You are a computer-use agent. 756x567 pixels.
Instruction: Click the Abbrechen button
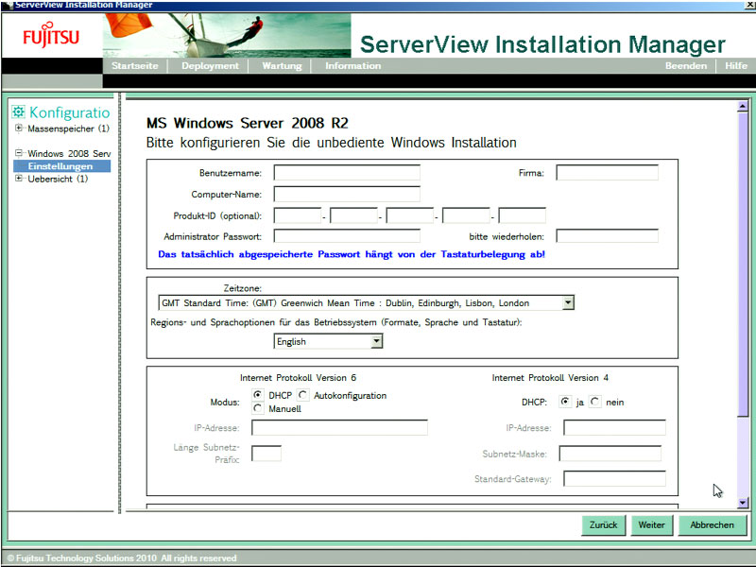pos(713,525)
